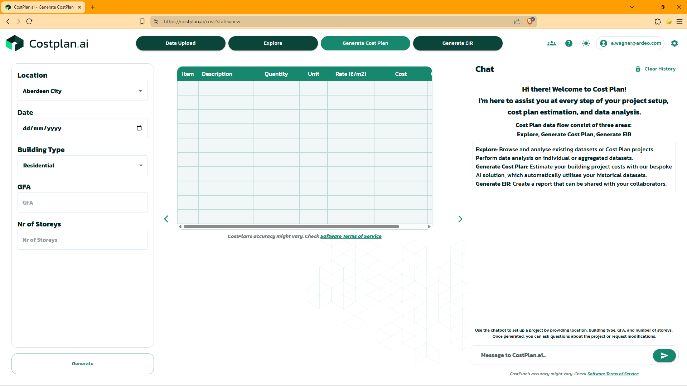Viewport: 687px width, 386px height.
Task: Open the date picker calendar icon
Action: pos(139,128)
